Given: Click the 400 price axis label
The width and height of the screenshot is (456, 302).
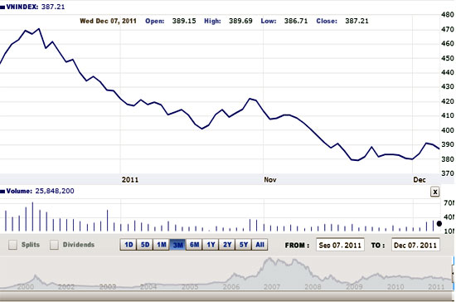Looking at the screenshot, I should pos(447,130).
